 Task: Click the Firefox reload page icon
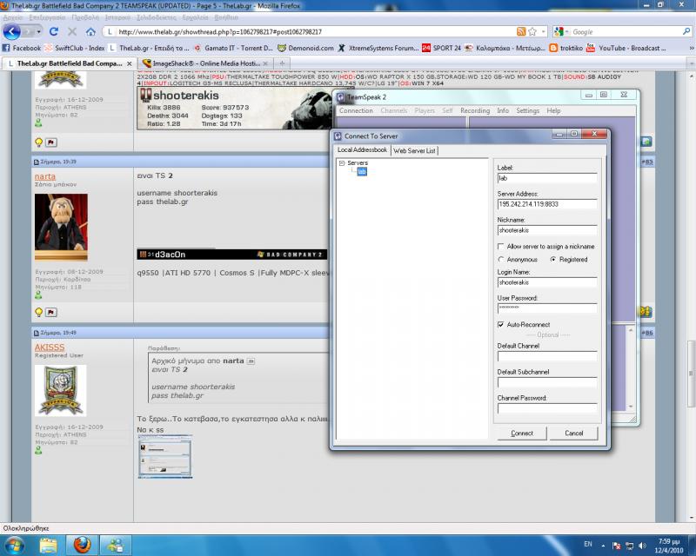(x=54, y=31)
